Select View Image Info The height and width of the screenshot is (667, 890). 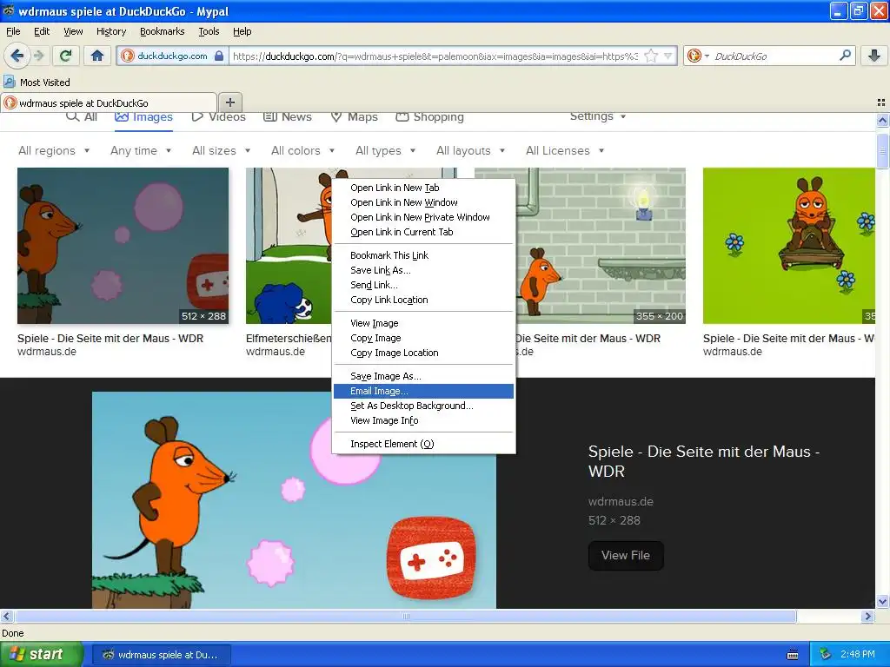(x=423, y=420)
